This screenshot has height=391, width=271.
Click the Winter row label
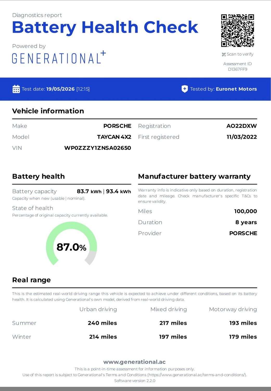point(22,337)
